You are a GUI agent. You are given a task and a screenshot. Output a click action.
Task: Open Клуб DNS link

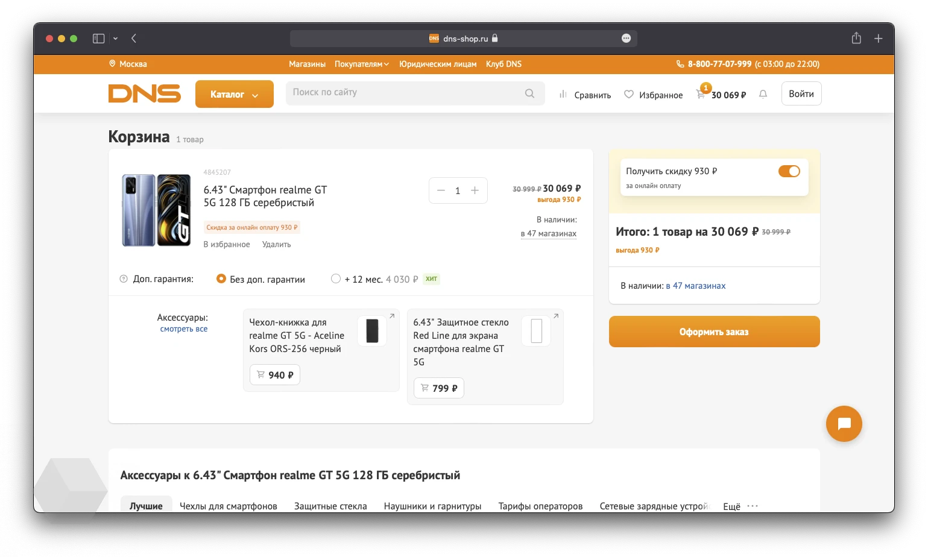coord(503,64)
